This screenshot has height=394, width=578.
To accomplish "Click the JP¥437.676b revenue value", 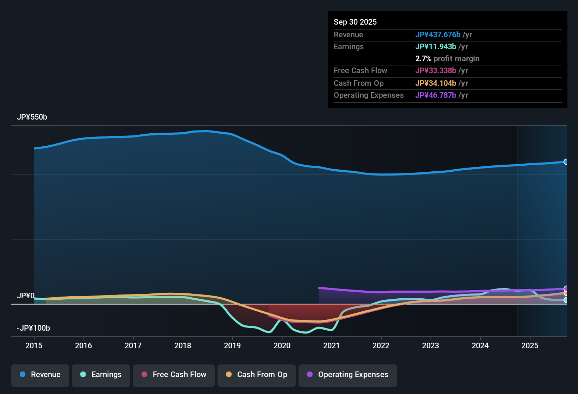I will 439,34.
